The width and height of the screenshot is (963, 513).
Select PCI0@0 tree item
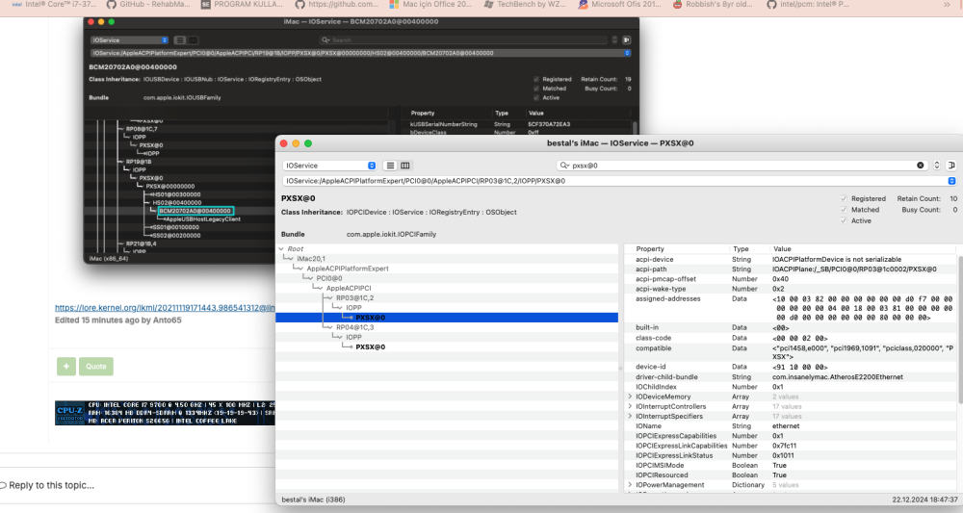pyautogui.click(x=329, y=278)
